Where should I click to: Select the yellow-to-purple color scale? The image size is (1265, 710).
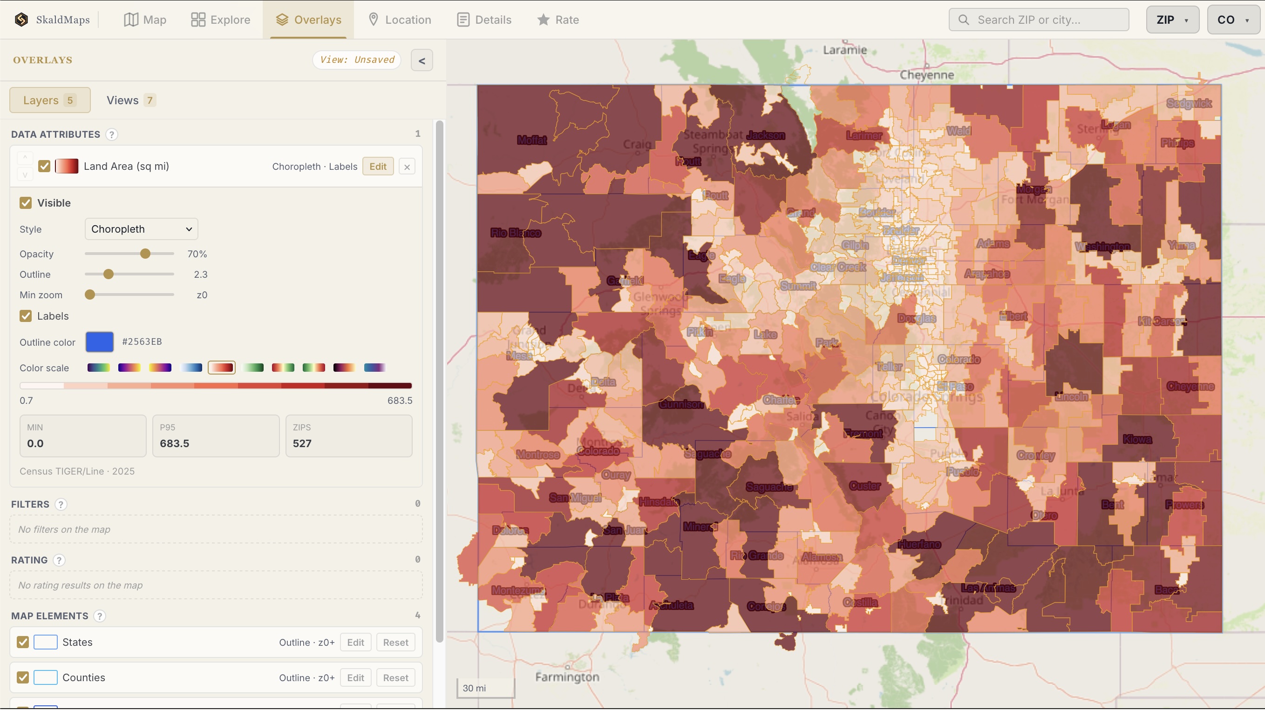click(160, 368)
